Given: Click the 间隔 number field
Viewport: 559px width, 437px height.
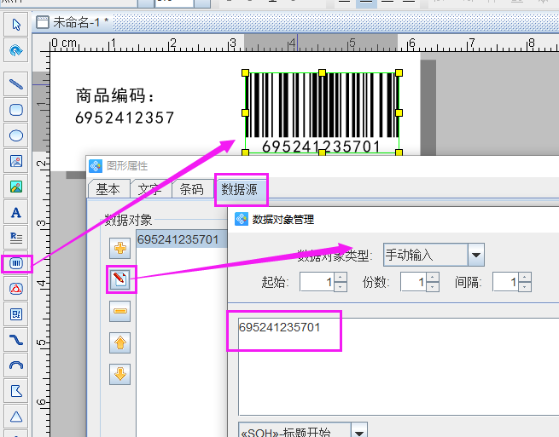Looking at the screenshot, I should tap(506, 282).
